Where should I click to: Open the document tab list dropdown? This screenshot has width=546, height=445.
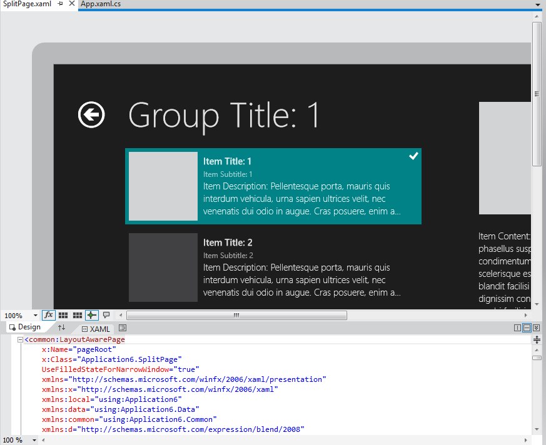pyautogui.click(x=538, y=4)
